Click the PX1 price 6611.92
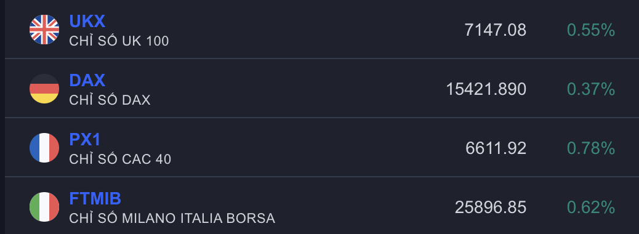 coord(496,148)
